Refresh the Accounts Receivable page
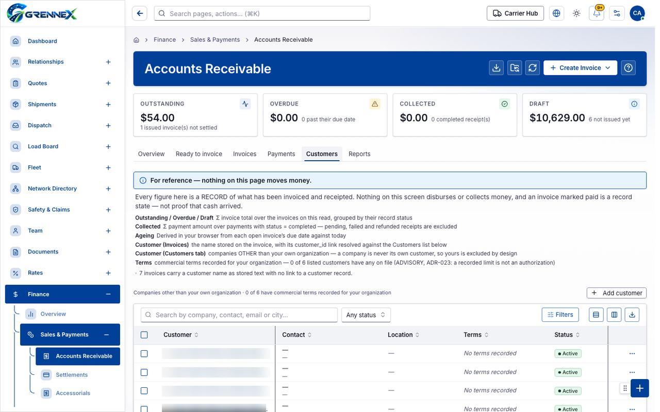This screenshot has height=412, width=660. [533, 68]
